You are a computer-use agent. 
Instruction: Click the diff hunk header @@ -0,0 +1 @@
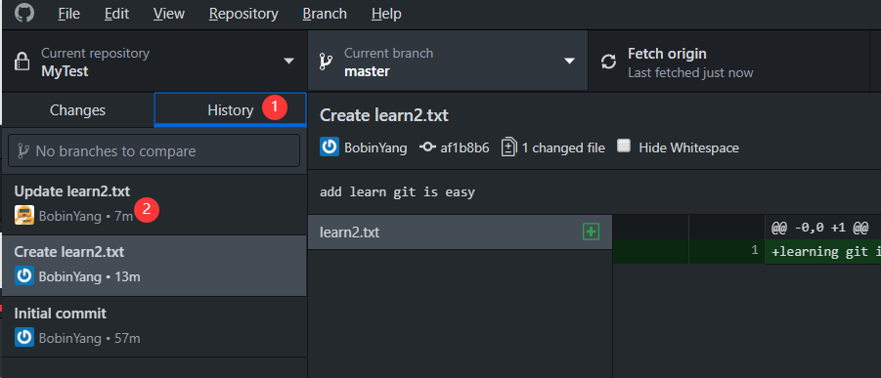click(x=820, y=228)
